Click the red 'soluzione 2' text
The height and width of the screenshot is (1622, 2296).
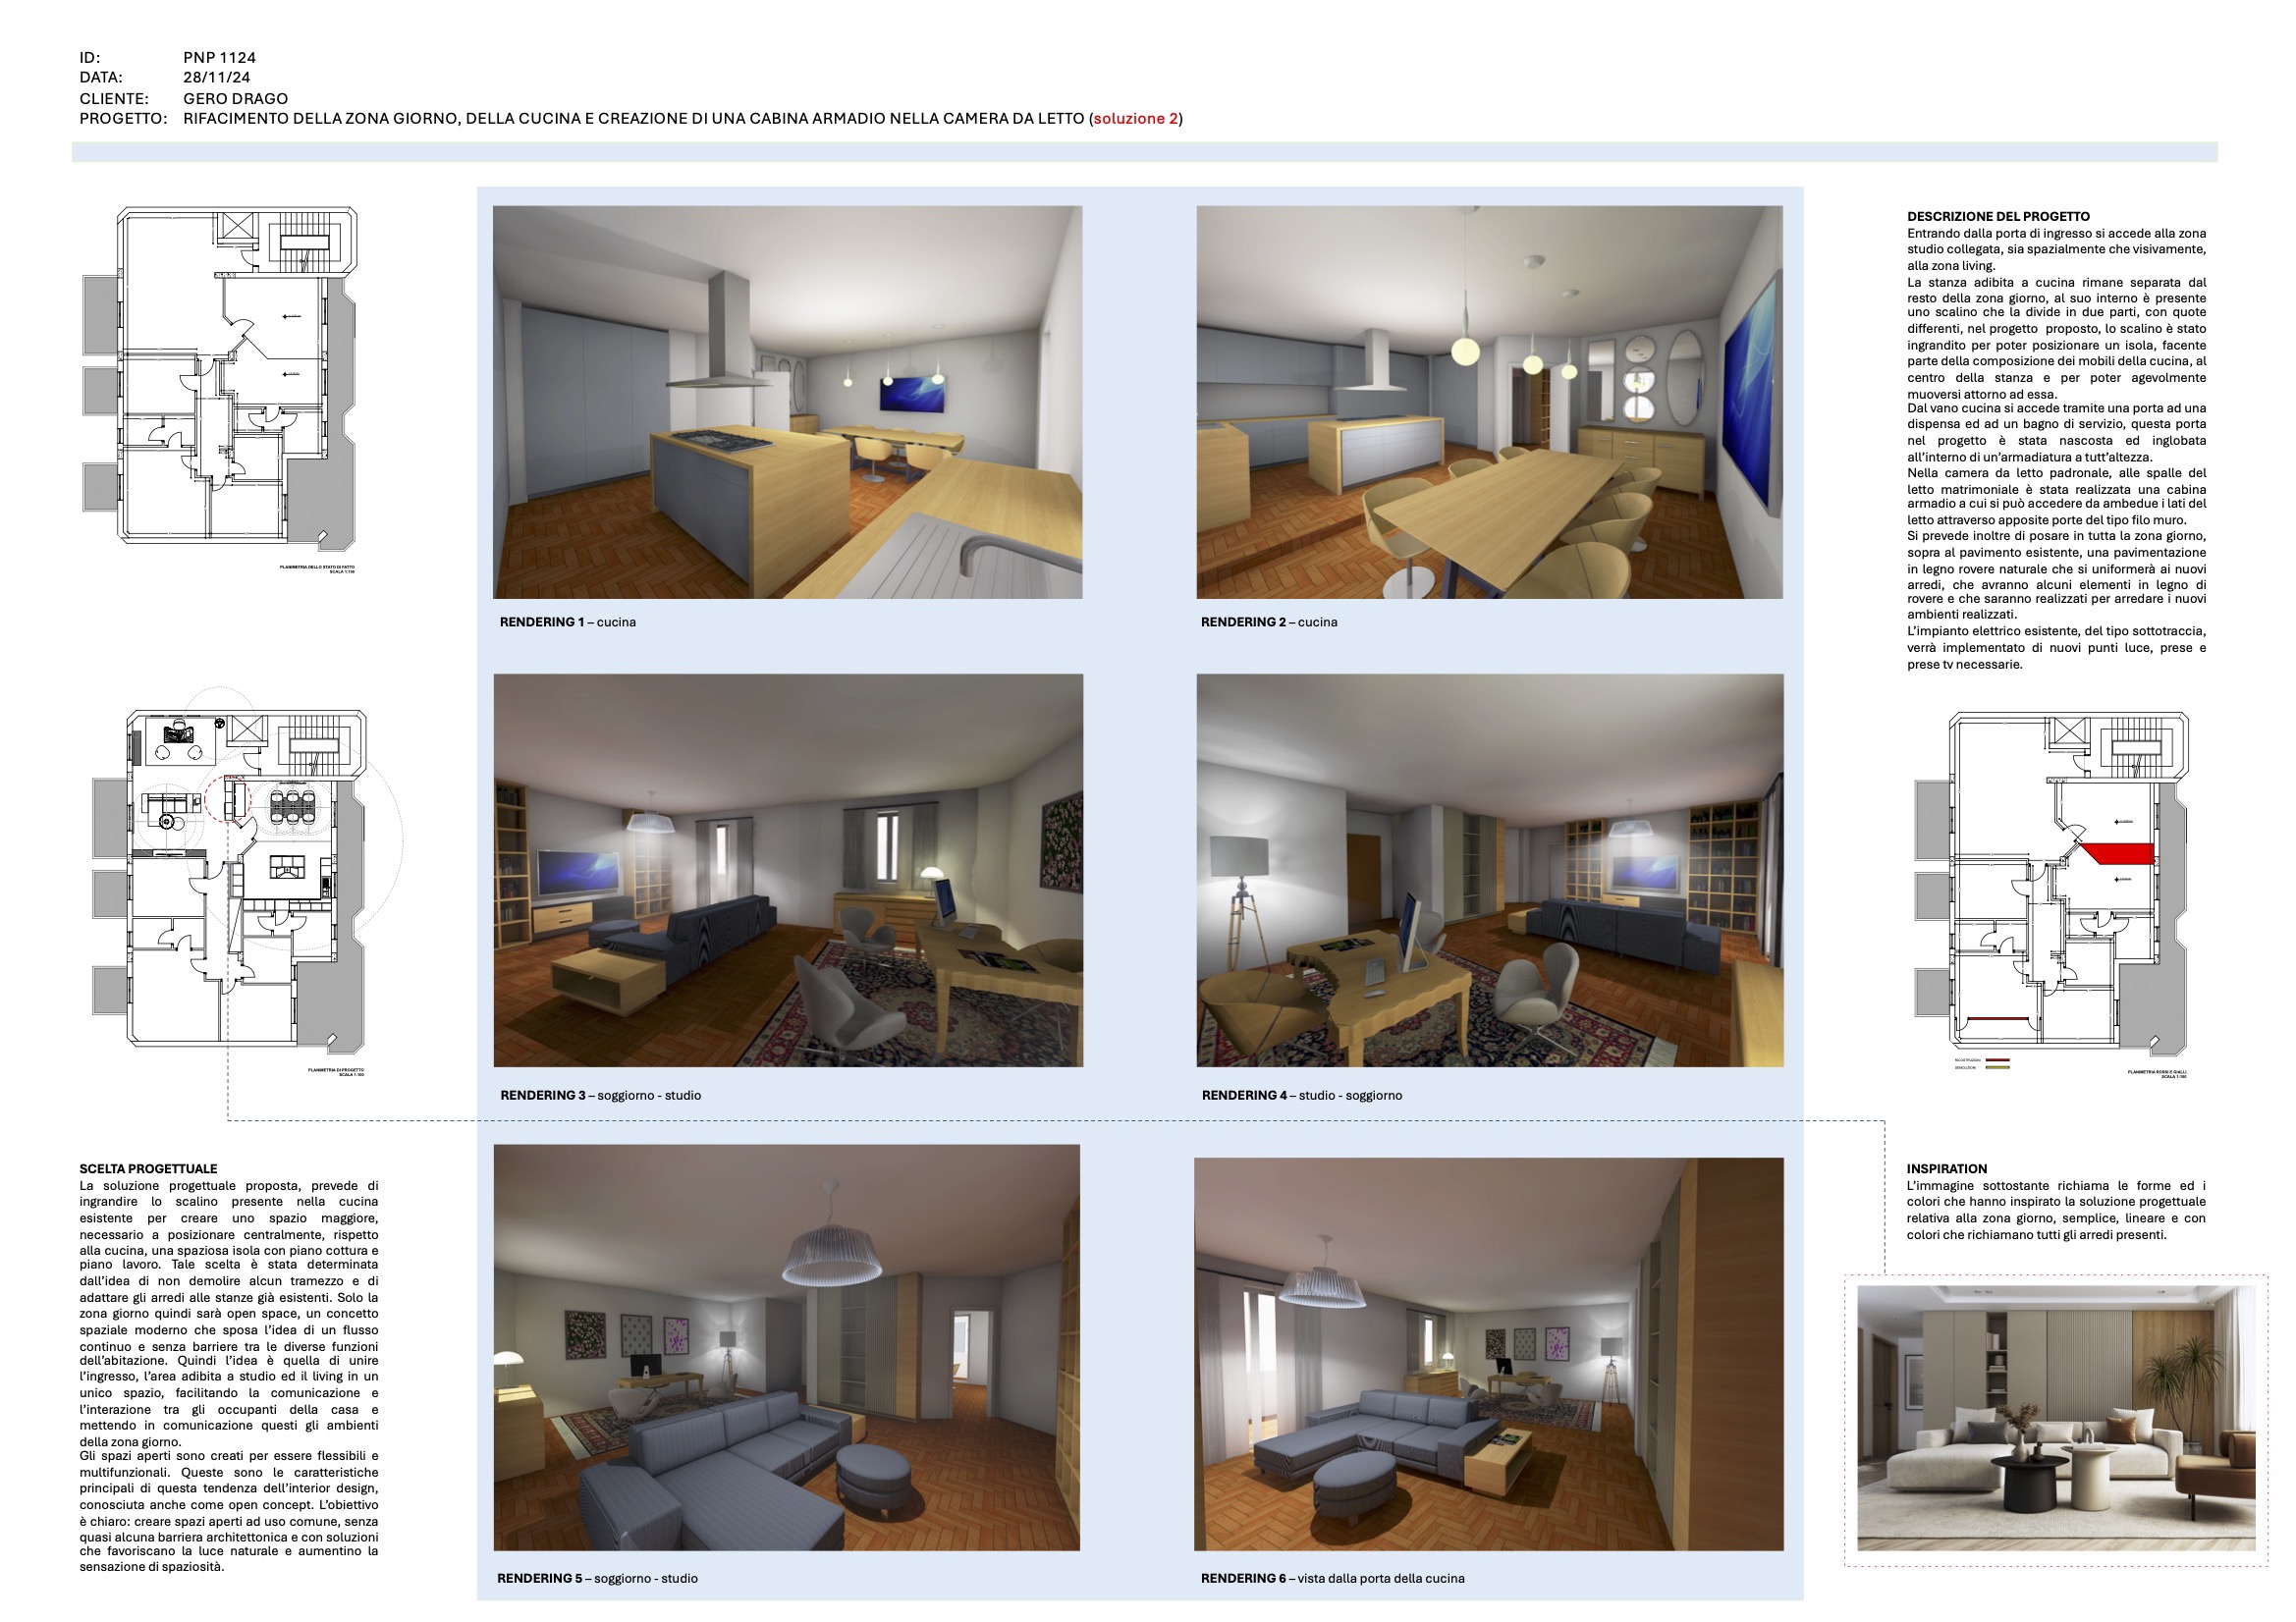1136,118
